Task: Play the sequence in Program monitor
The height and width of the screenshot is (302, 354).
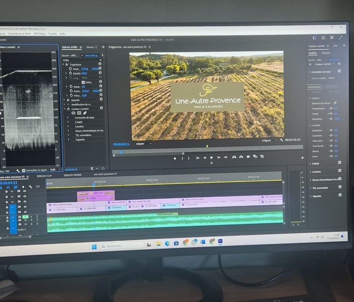Action: (212, 157)
